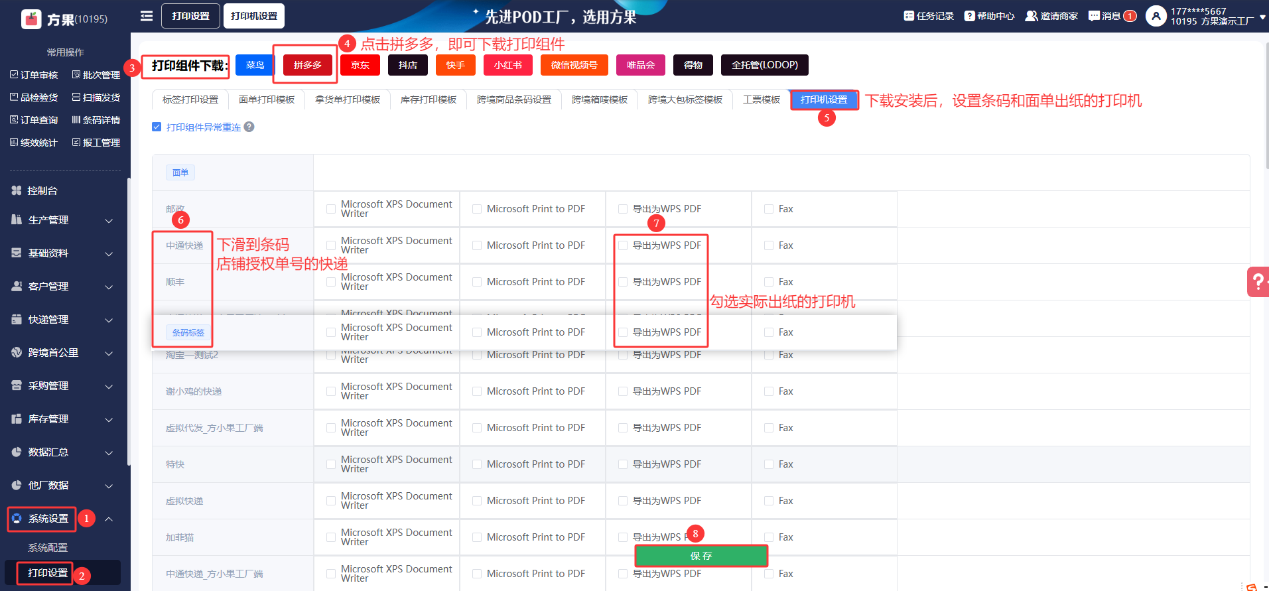Click the 条码详情 barcode icon
This screenshot has width=1269, height=591.
[76, 120]
